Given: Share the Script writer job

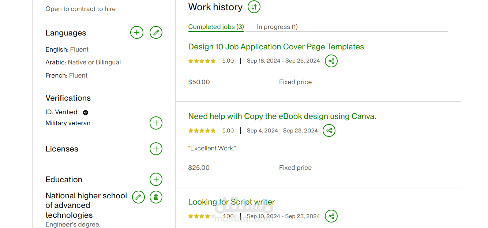Looking at the screenshot, I should 331,216.
